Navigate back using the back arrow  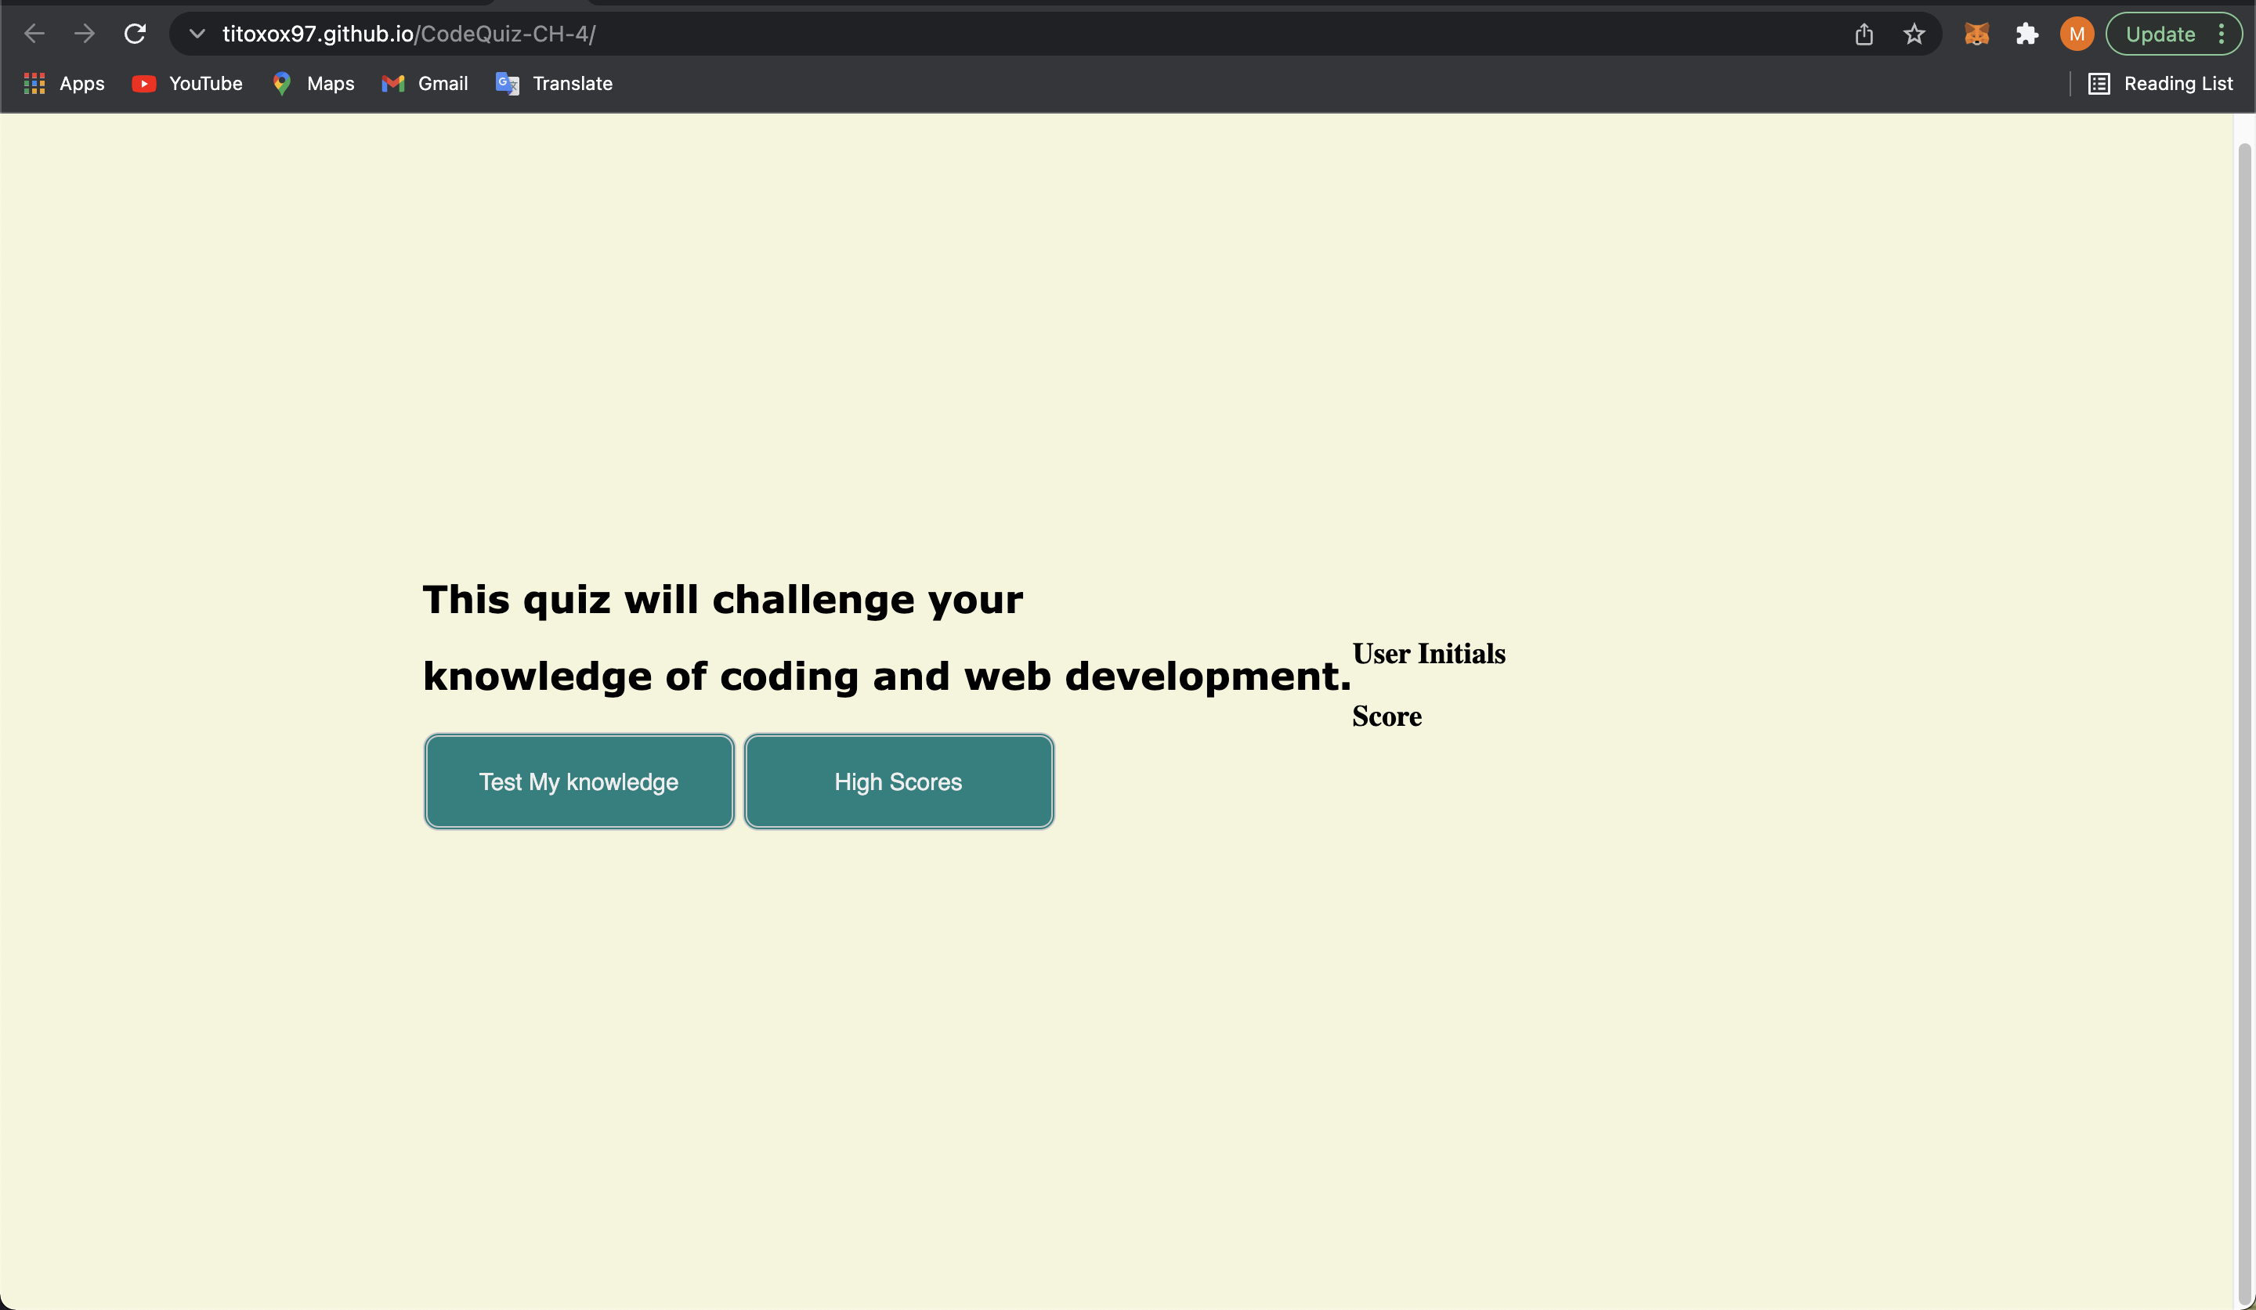click(x=33, y=33)
